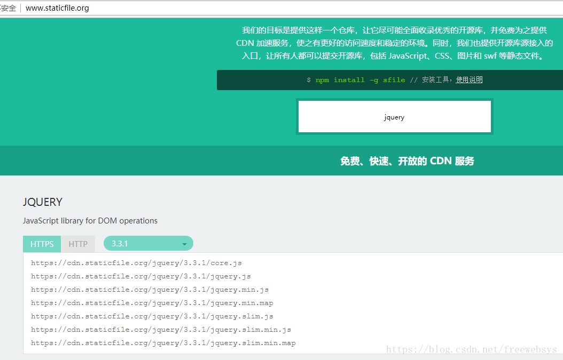Click the 'JavaScript library for DOM operations' description
Viewport: 563px width, 360px height.
click(x=90, y=221)
